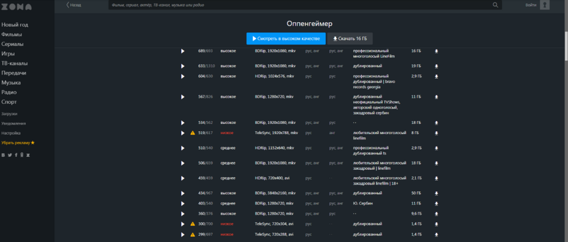Go back using the Назад button
This screenshot has width=568, height=242.
coord(73,5)
